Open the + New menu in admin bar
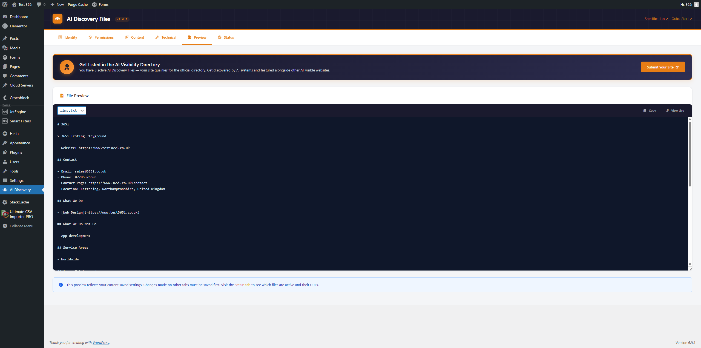This screenshot has width=701, height=348. click(57, 4)
